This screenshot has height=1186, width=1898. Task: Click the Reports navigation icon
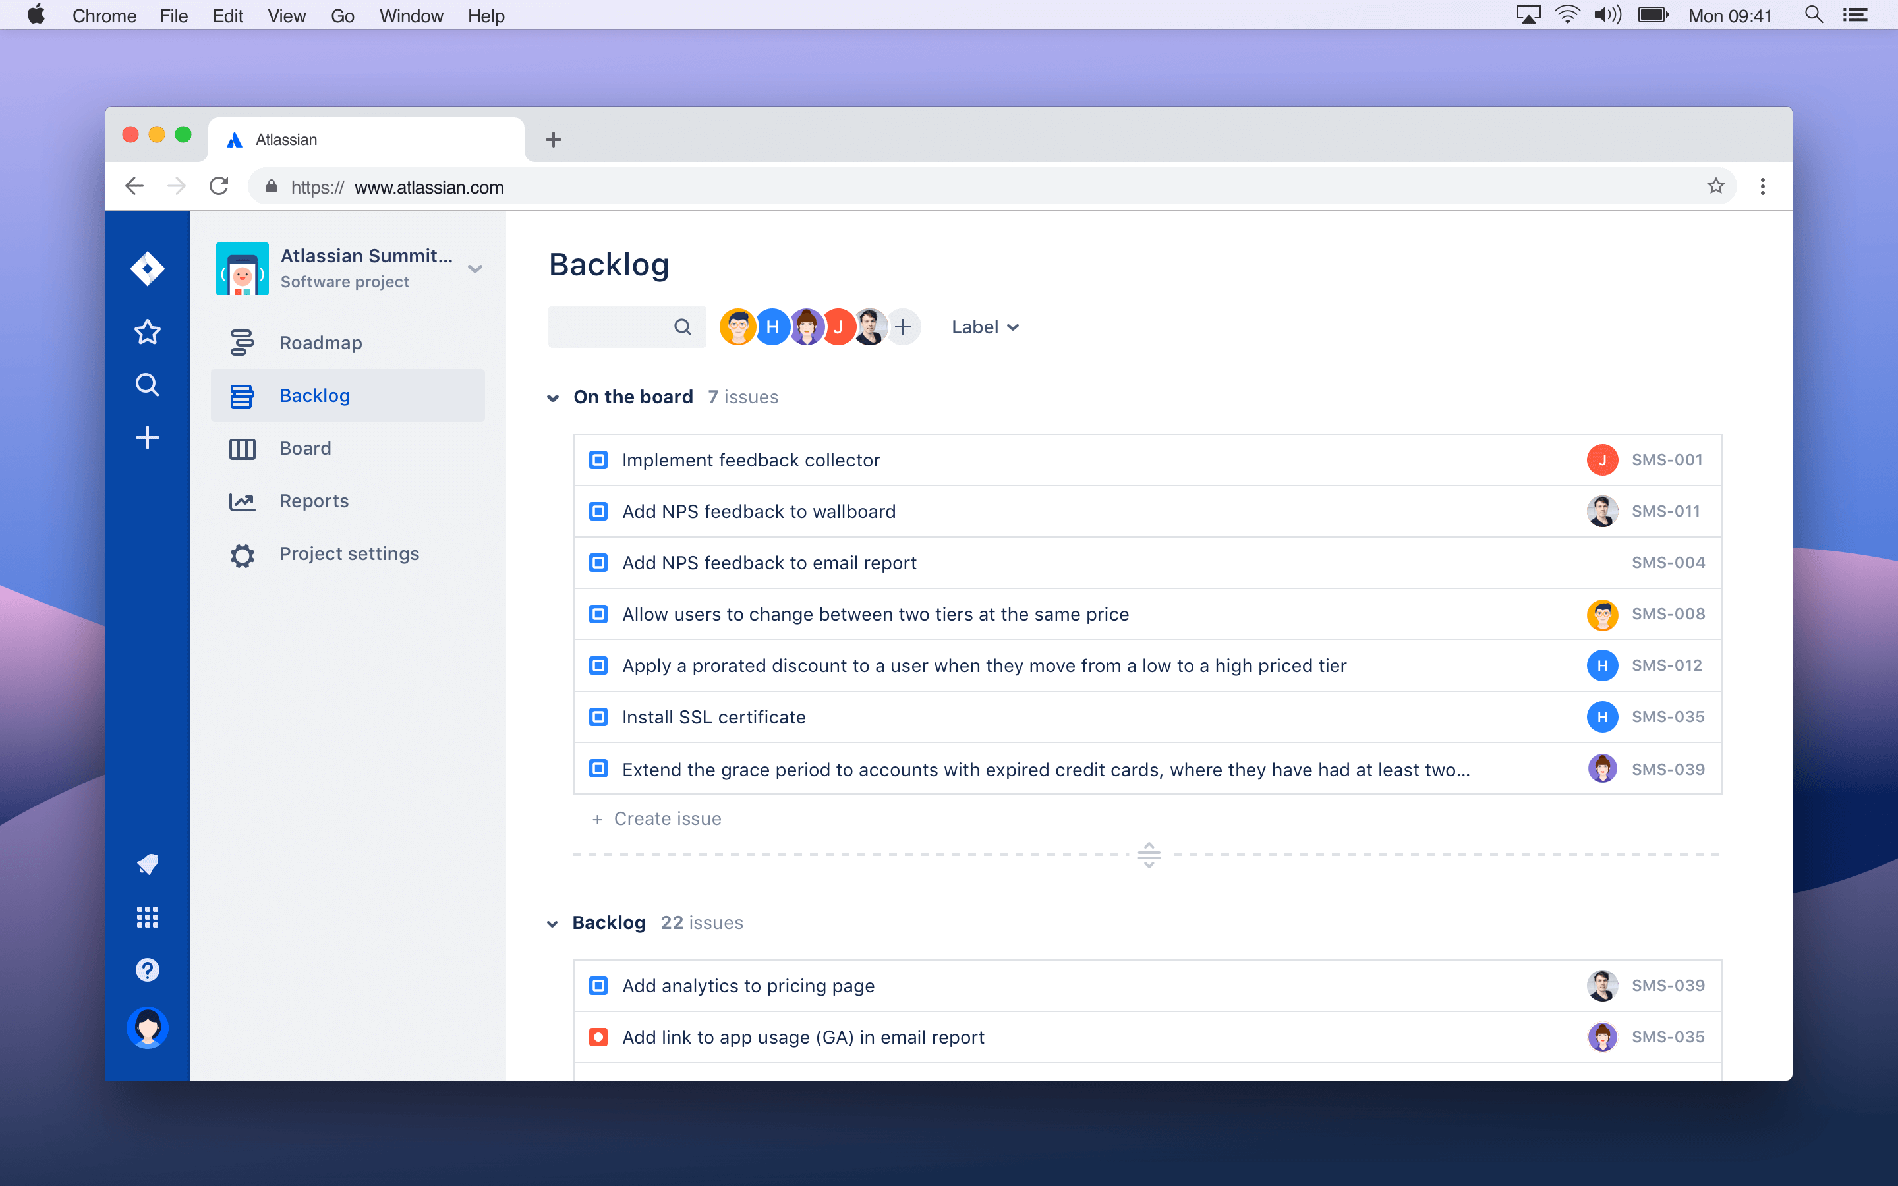click(x=242, y=500)
